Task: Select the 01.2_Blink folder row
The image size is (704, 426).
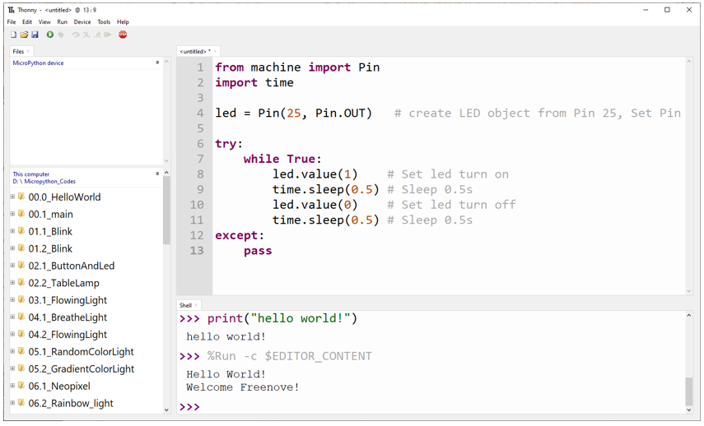Action: coord(86,248)
